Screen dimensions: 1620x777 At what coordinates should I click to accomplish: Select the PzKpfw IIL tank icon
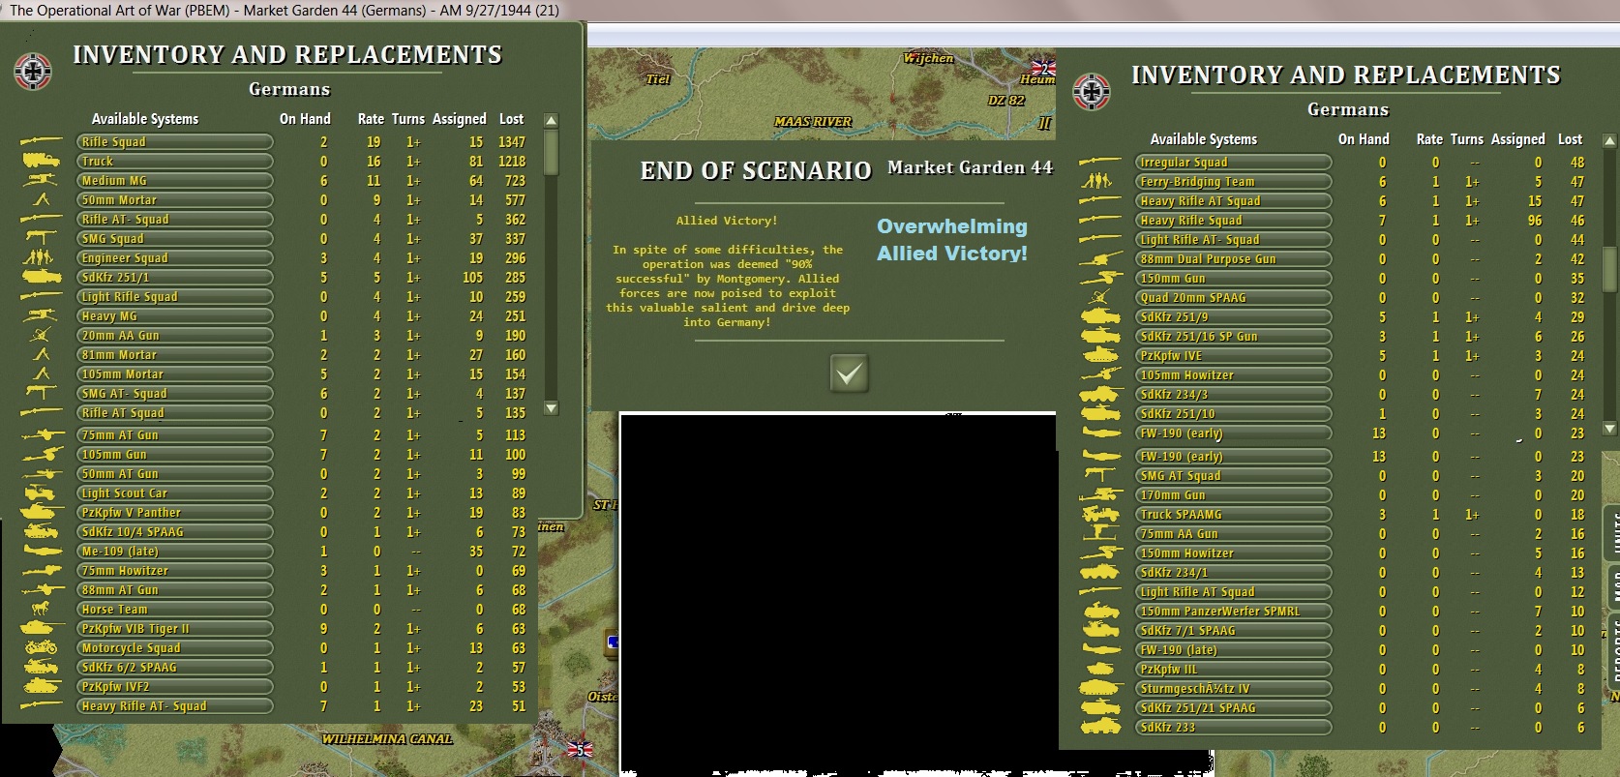pos(1099,670)
